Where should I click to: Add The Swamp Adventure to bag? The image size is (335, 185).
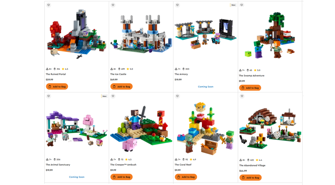[250, 88]
